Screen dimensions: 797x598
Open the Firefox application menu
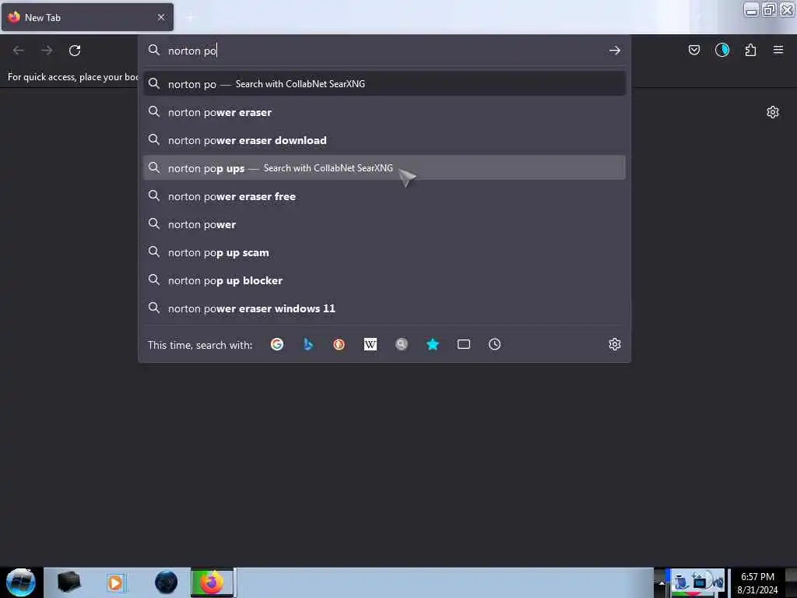click(x=778, y=50)
